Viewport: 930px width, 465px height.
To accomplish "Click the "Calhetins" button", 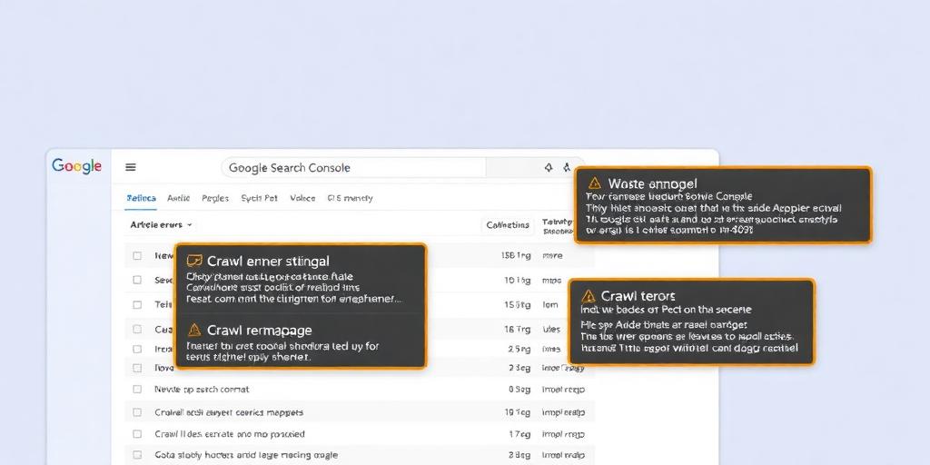I will click(x=508, y=225).
